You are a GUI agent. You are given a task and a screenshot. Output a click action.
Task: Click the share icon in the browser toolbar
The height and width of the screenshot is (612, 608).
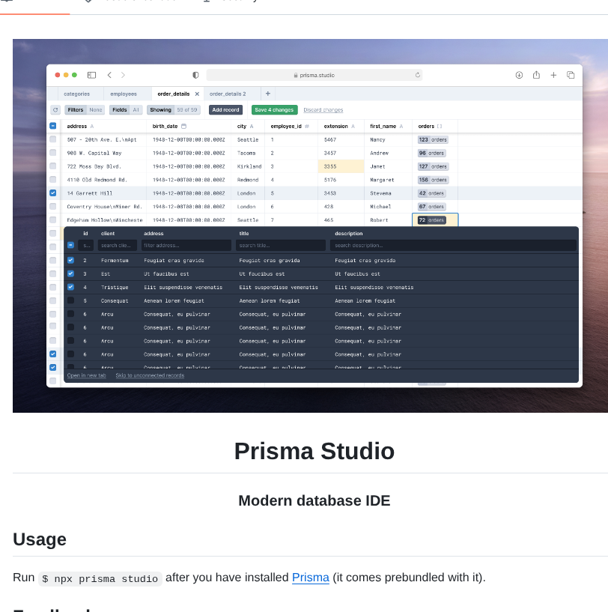[535, 75]
